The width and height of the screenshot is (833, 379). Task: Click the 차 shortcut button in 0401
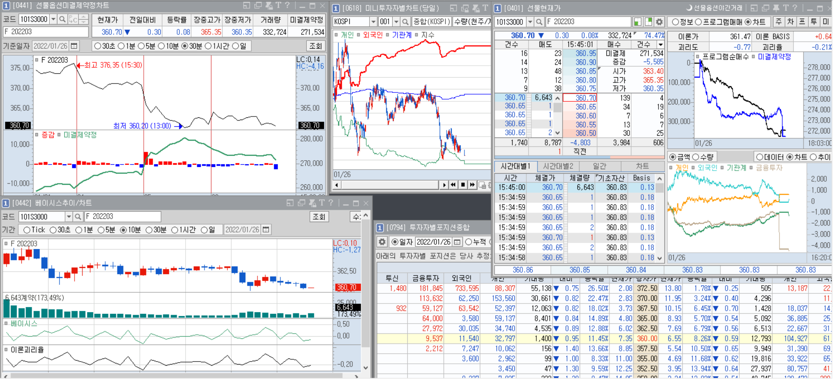pos(790,21)
